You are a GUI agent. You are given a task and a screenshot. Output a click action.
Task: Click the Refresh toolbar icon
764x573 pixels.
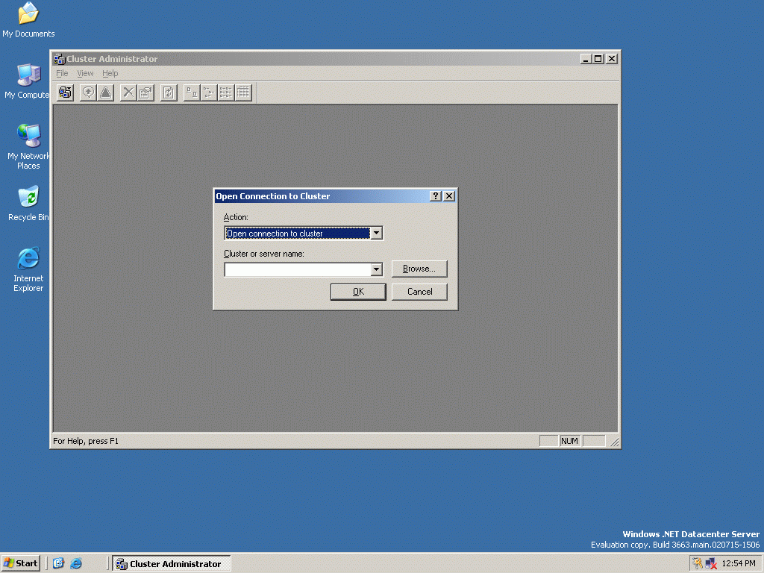tap(169, 93)
